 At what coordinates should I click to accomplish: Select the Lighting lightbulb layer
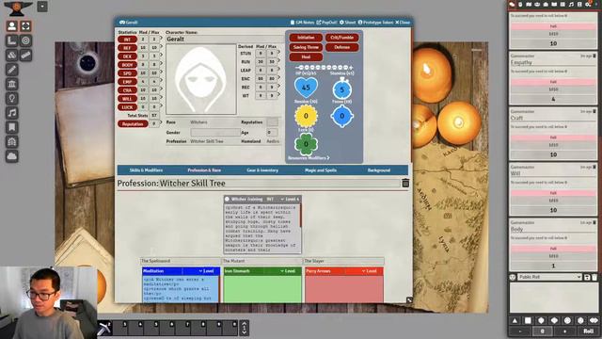tap(12, 98)
